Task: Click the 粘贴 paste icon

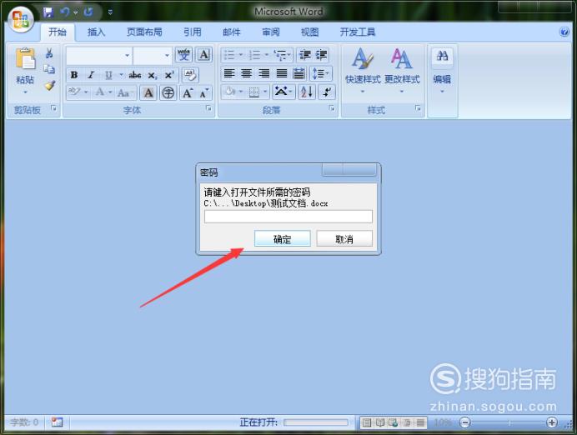Action: point(25,58)
